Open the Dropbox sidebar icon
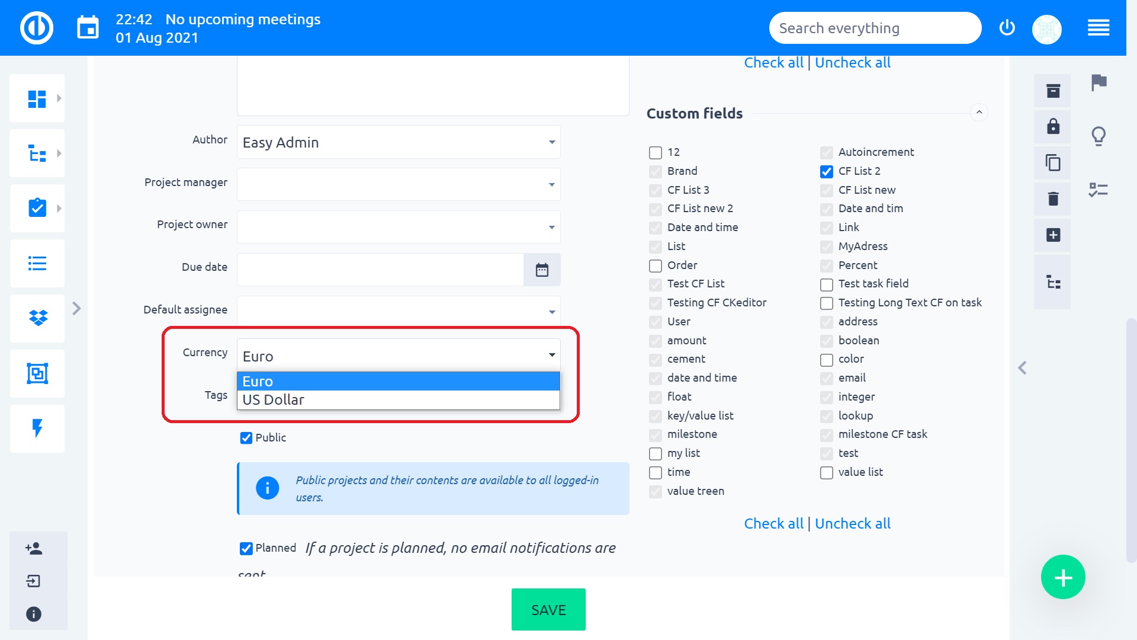The width and height of the screenshot is (1137, 640). [x=38, y=318]
